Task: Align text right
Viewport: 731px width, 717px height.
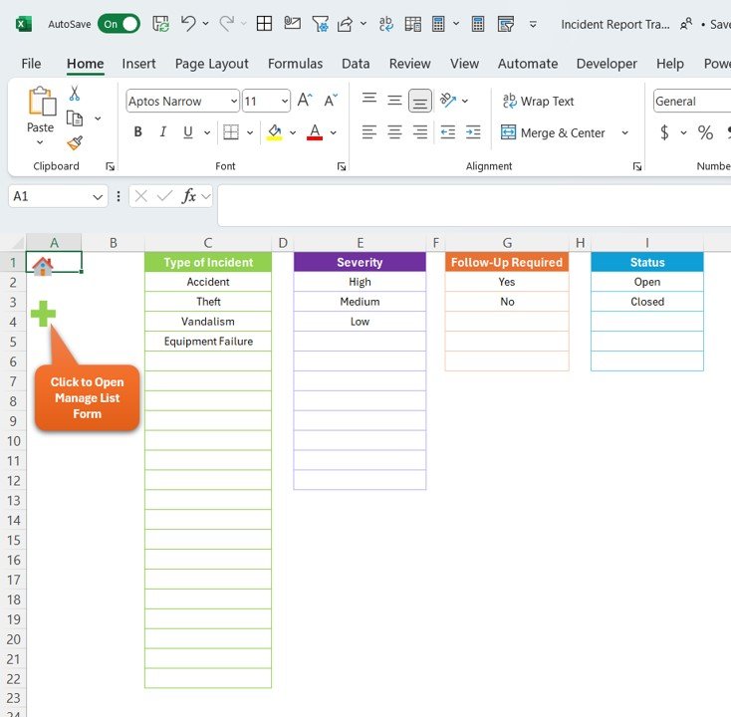Action: [420, 132]
